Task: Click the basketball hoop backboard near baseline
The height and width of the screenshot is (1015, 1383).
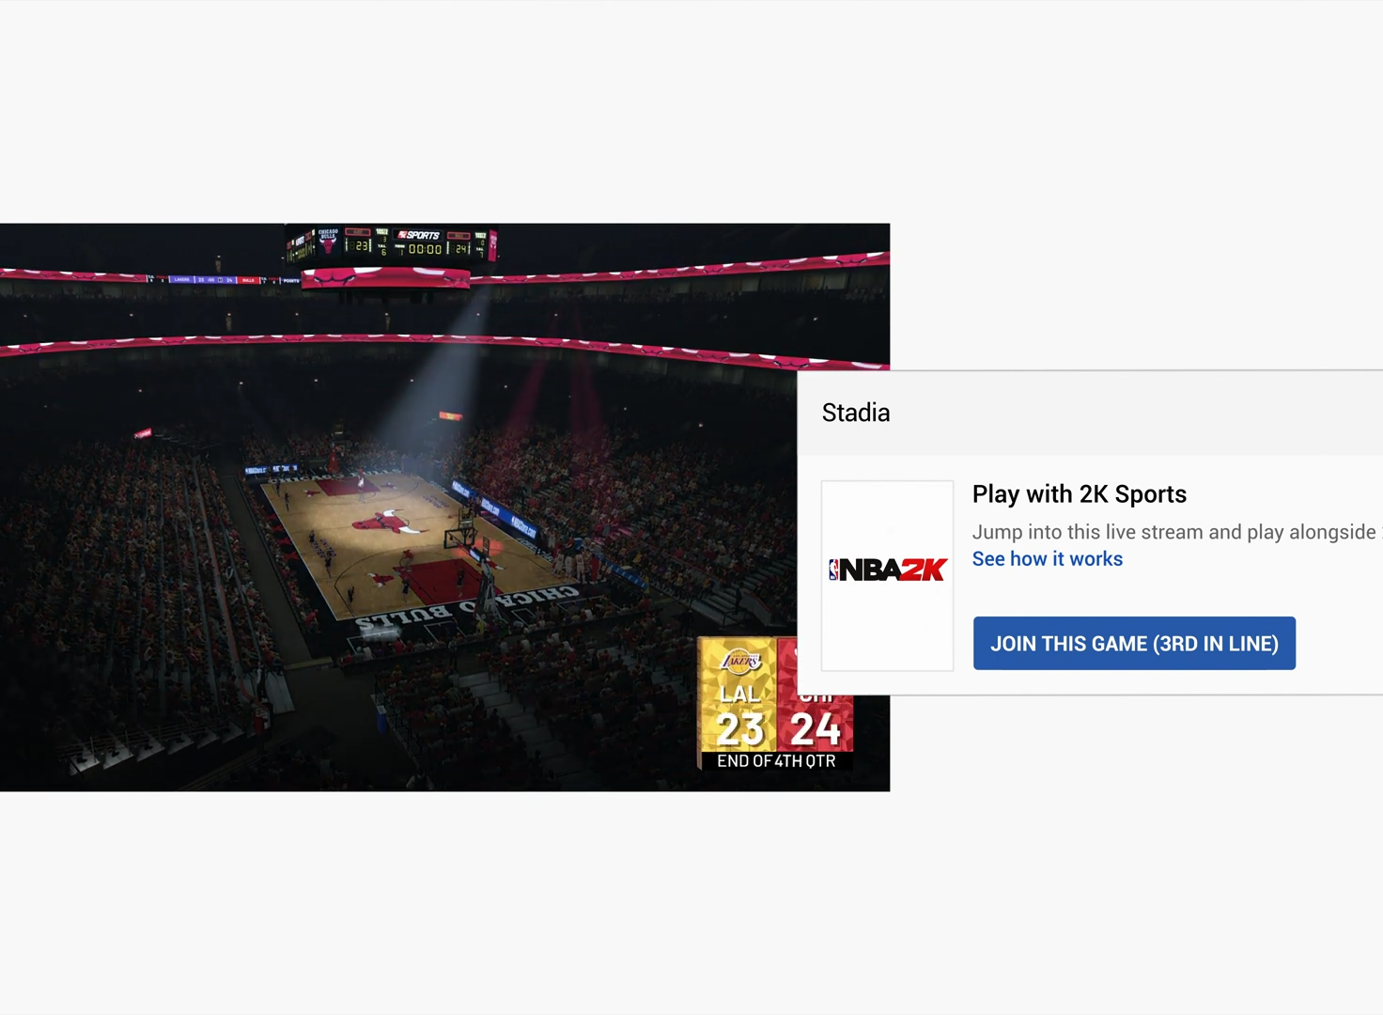Action: tap(459, 538)
